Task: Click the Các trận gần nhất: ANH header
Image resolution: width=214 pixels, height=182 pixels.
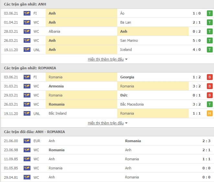Action: point(25,4)
